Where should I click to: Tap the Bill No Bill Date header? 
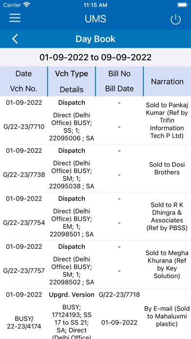click(x=119, y=81)
